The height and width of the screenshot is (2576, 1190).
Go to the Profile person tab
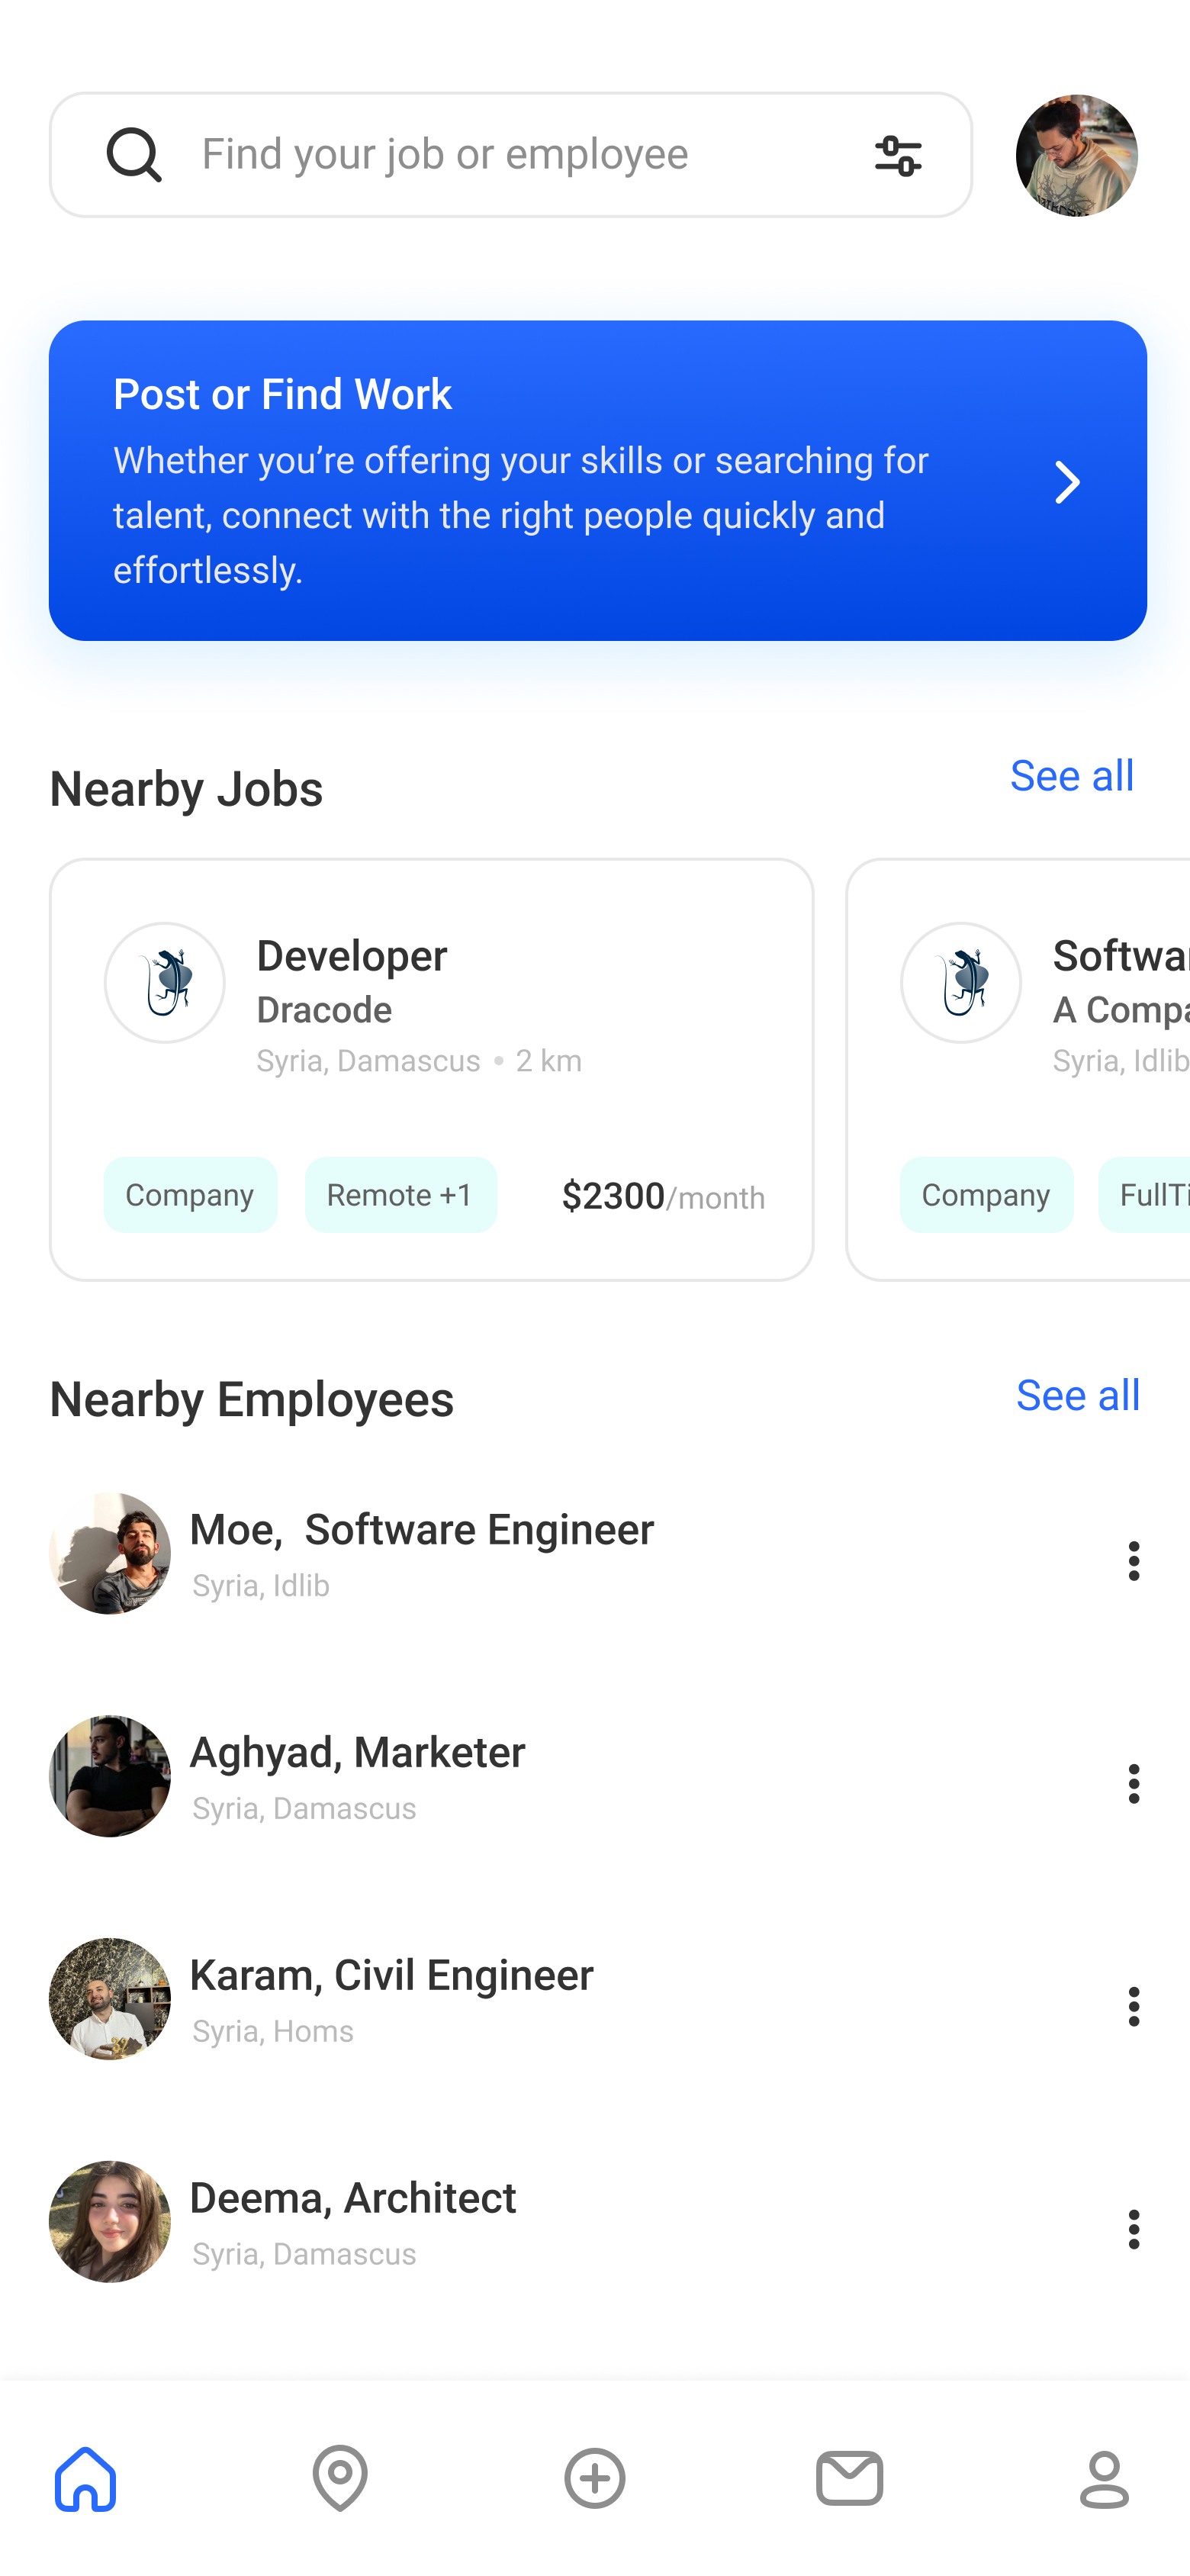(x=1104, y=2478)
